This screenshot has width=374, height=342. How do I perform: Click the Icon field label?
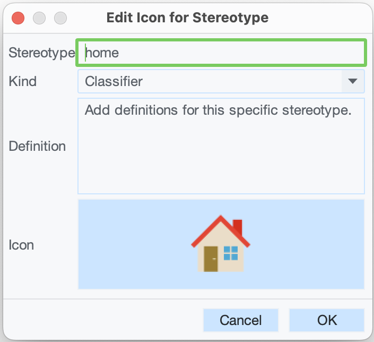point(21,245)
